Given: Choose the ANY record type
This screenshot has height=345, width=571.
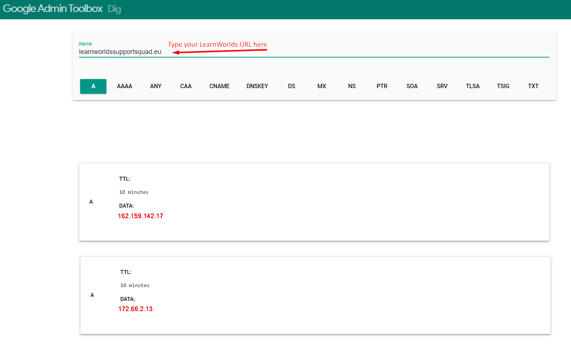Looking at the screenshot, I should [156, 86].
